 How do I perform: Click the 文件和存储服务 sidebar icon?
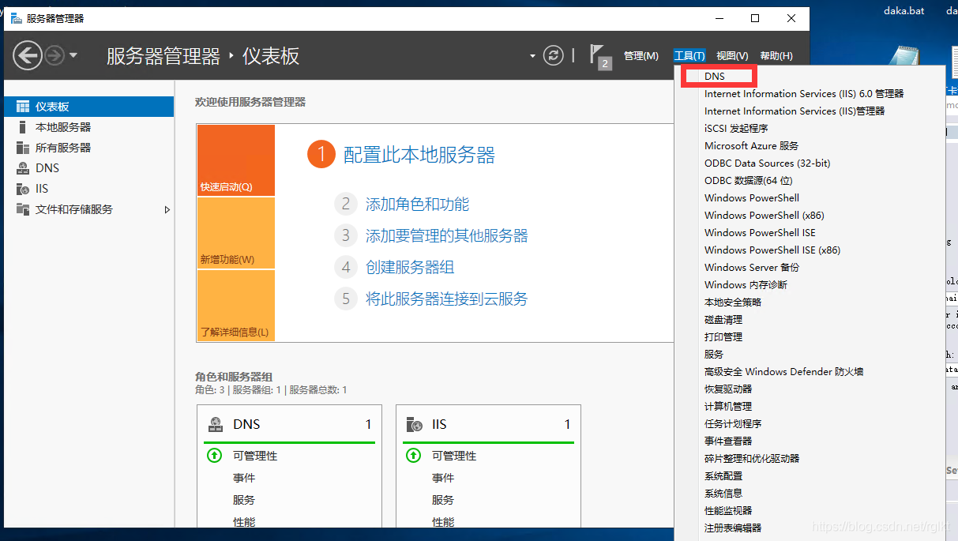point(22,209)
